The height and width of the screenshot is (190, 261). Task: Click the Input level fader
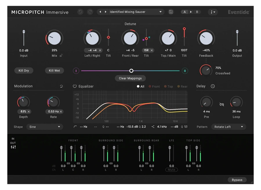[x=24, y=32]
